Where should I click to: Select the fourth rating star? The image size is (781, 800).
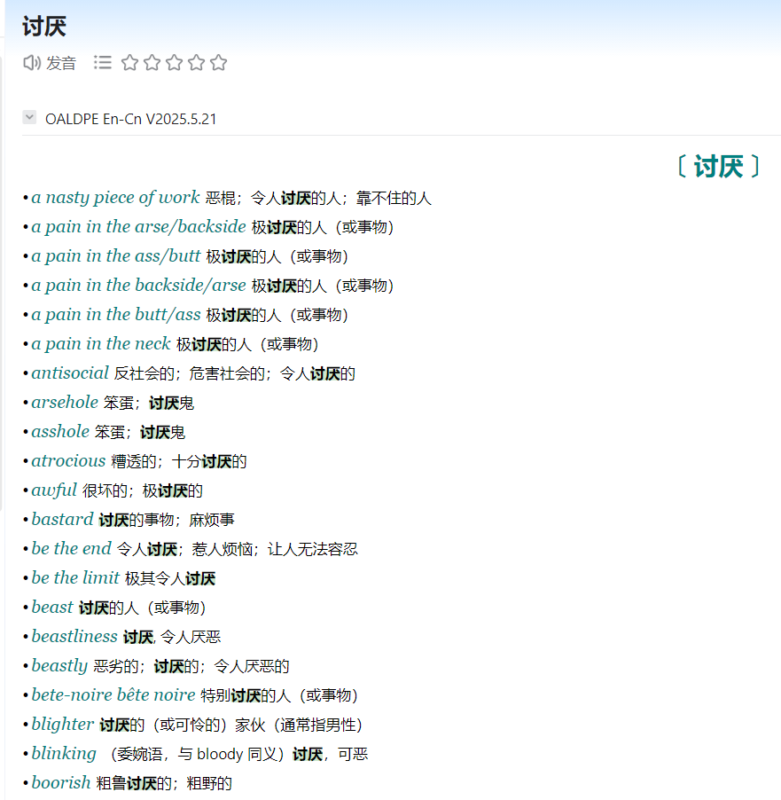(x=197, y=62)
